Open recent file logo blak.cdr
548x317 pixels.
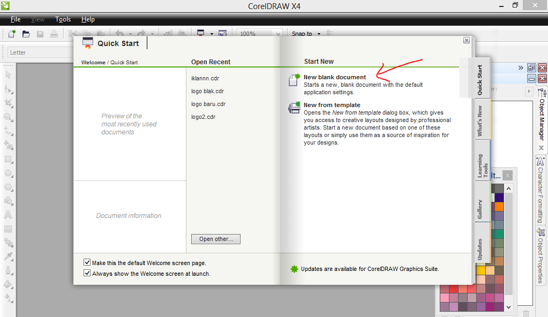coord(208,91)
